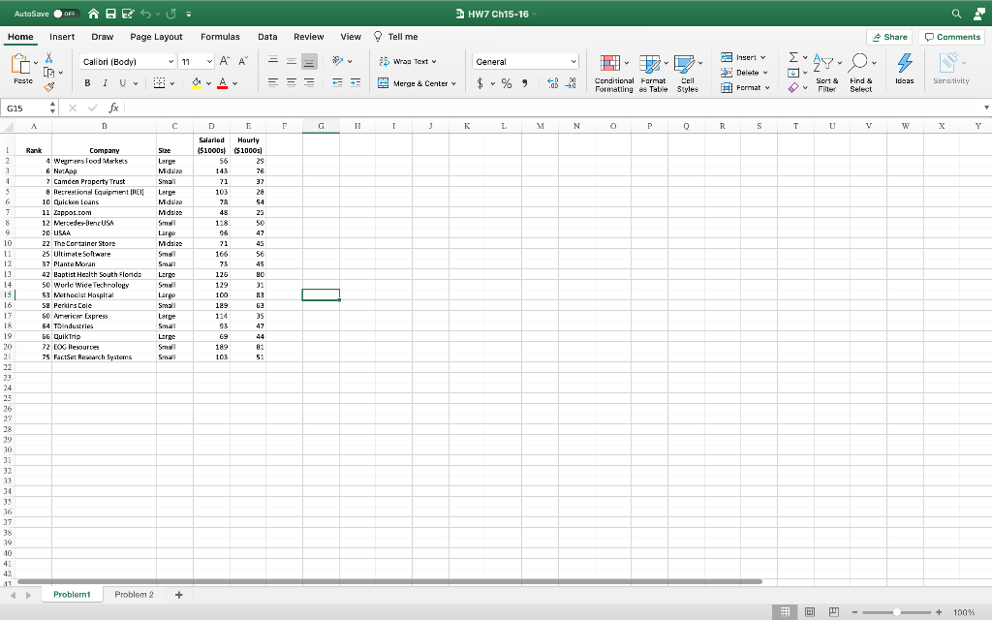Viewport: 992px width, 620px height.
Task: Expand the font color dropdown arrow
Action: tap(234, 83)
